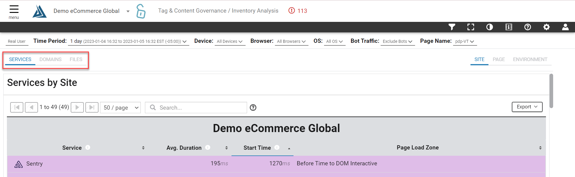Expand the Time Period dropdown
575x177 pixels.
(x=128, y=41)
